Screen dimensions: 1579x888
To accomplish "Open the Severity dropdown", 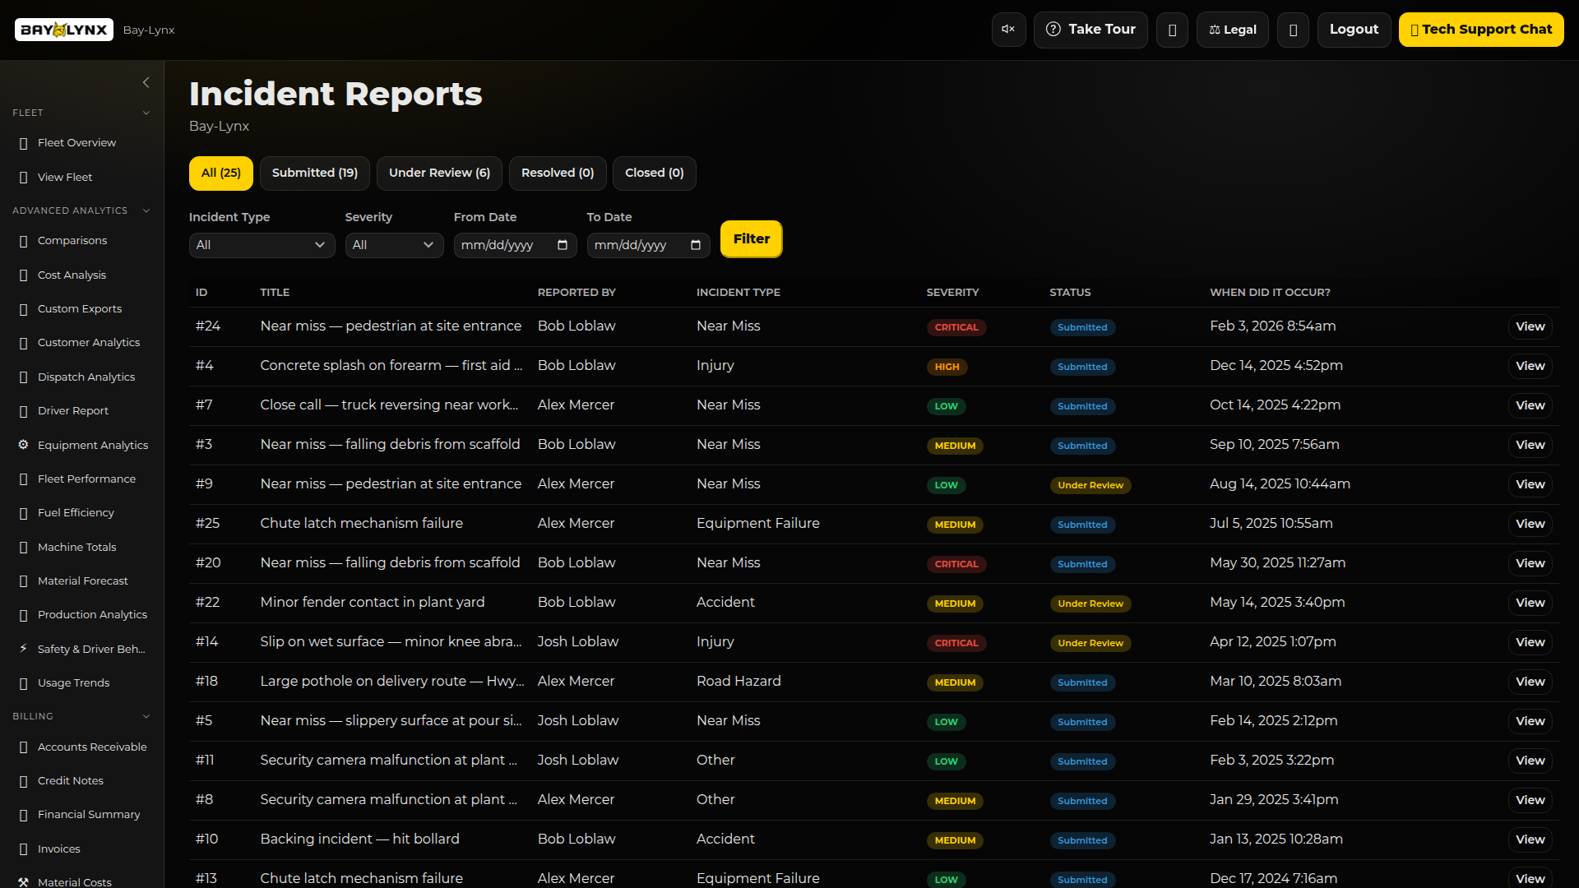I will click(394, 244).
